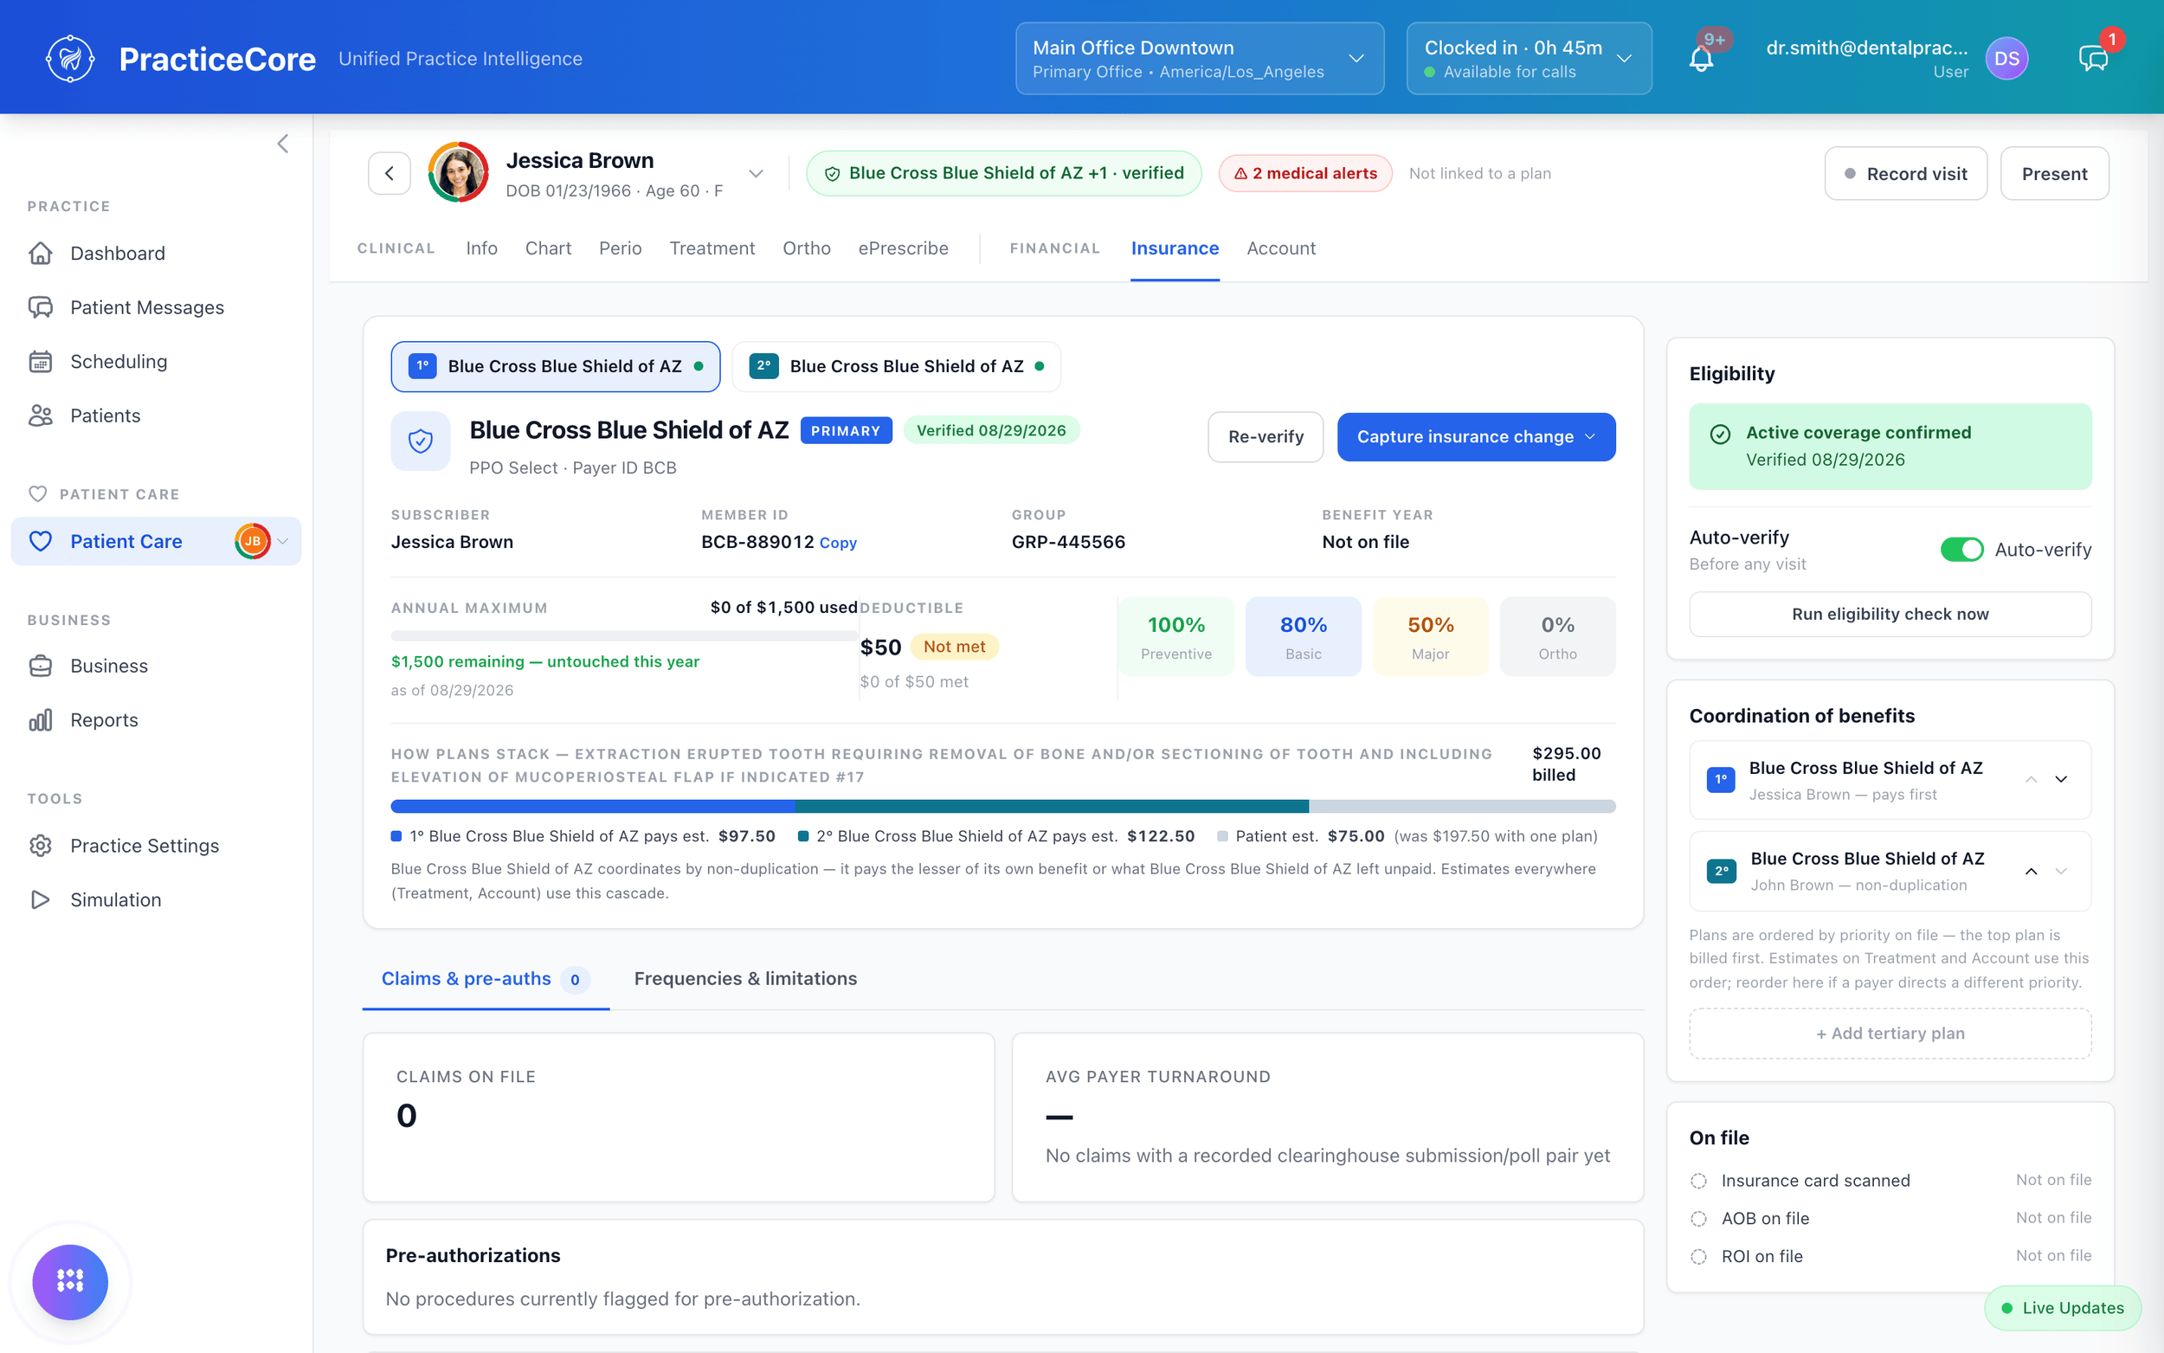
Task: Open the Main Office Downtown location dropdown
Action: 1199,59
